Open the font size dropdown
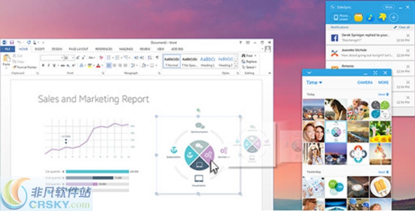The width and height of the screenshot is (415, 211). coord(73,58)
